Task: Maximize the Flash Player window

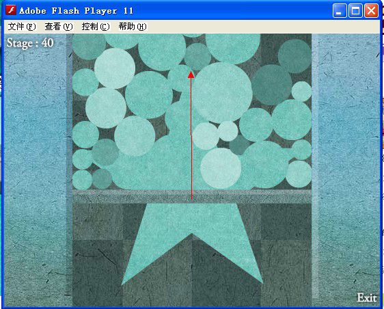Action: pyautogui.click(x=355, y=10)
